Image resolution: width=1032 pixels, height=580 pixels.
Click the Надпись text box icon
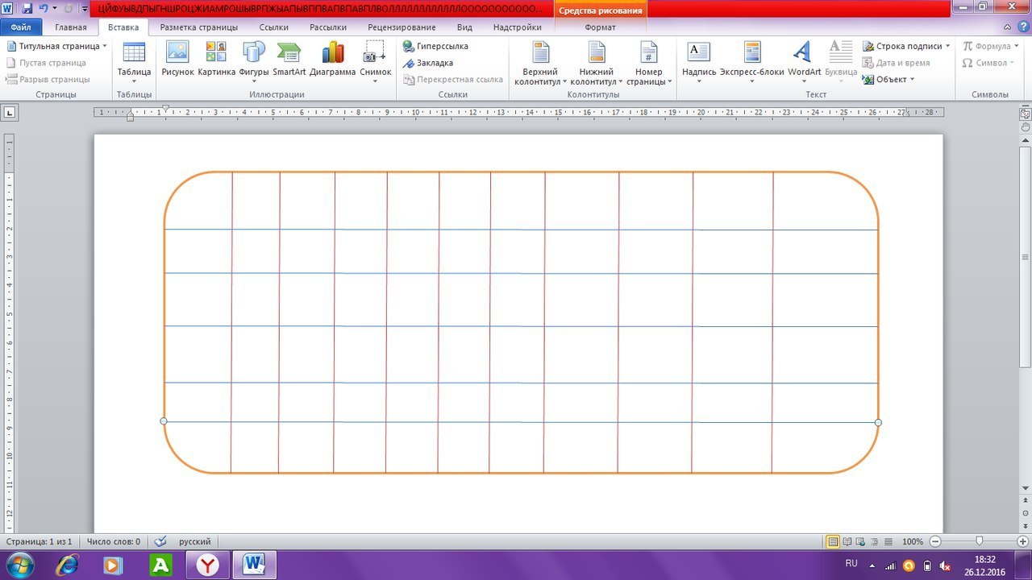[x=698, y=53]
